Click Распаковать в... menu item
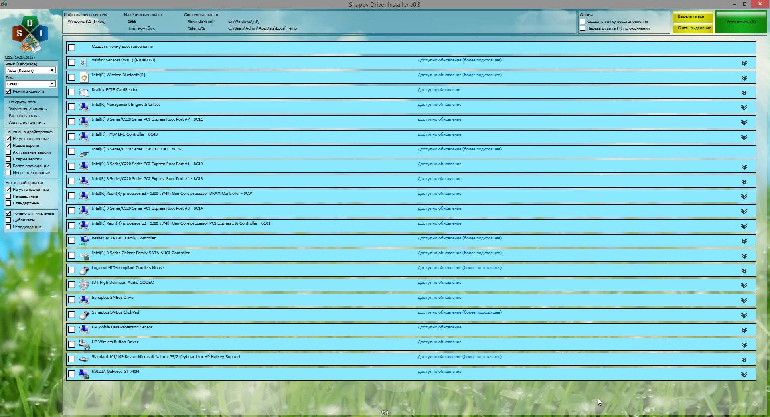Viewport: 770px width, 417px height. pos(24,116)
